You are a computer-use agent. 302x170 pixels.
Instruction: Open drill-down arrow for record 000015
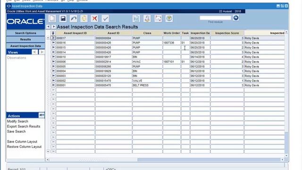[x=53, y=47]
